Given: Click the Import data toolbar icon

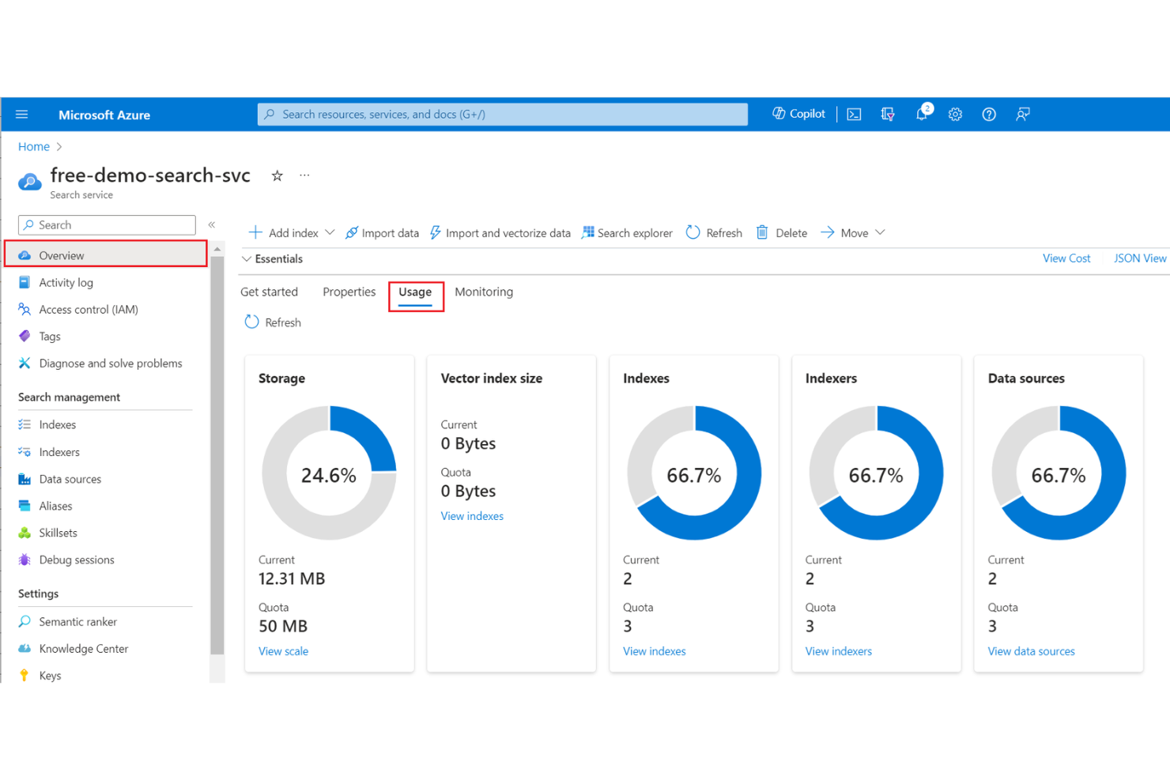Looking at the screenshot, I should coord(382,232).
